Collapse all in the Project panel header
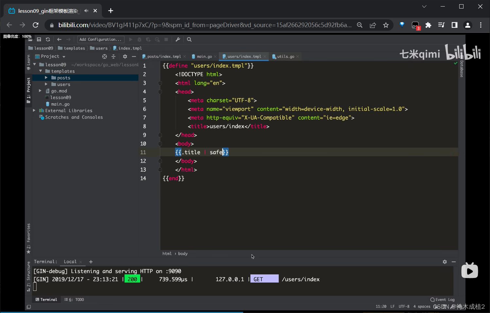Viewport: 490px width, 313px height. pyautogui.click(x=114, y=57)
